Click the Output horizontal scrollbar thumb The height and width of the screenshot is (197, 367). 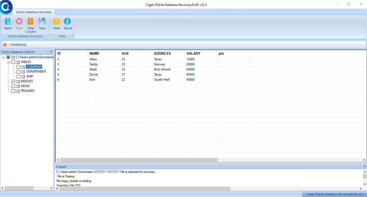coord(145,188)
